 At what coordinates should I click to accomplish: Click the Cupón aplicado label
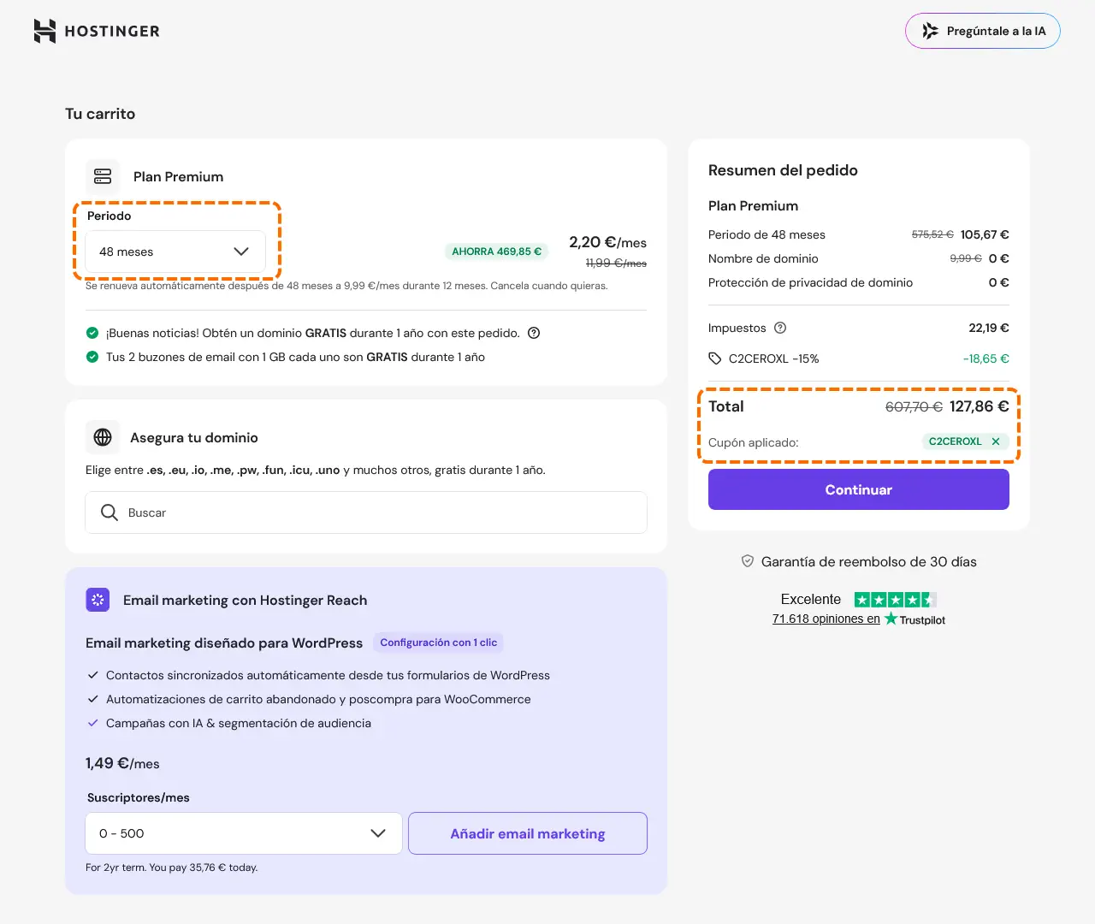(754, 442)
